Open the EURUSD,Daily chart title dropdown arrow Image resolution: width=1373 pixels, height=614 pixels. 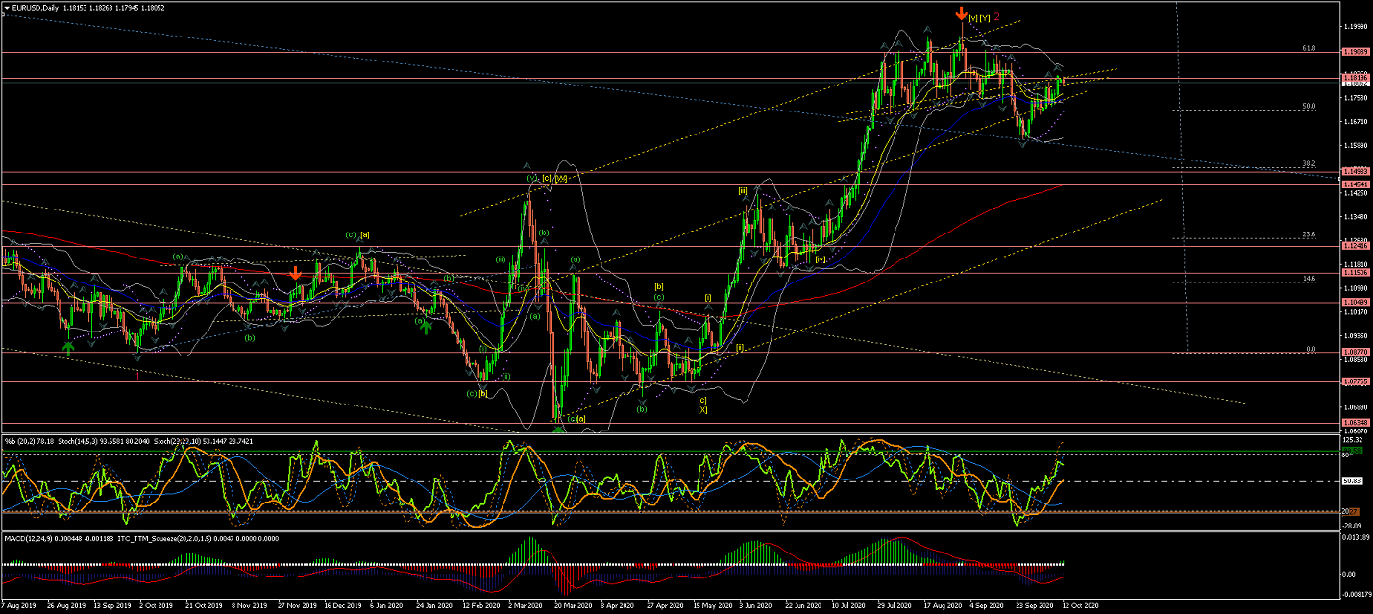[x=7, y=8]
